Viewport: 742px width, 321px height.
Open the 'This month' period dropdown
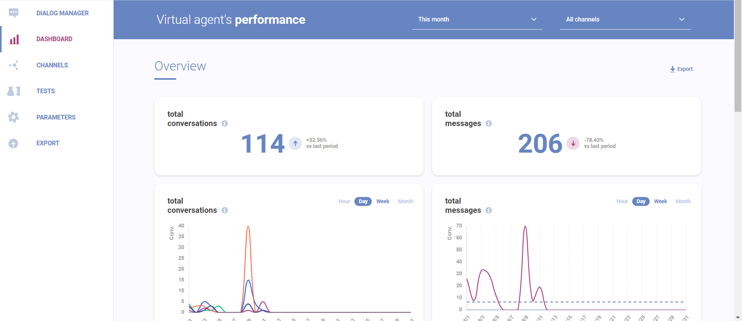click(477, 20)
